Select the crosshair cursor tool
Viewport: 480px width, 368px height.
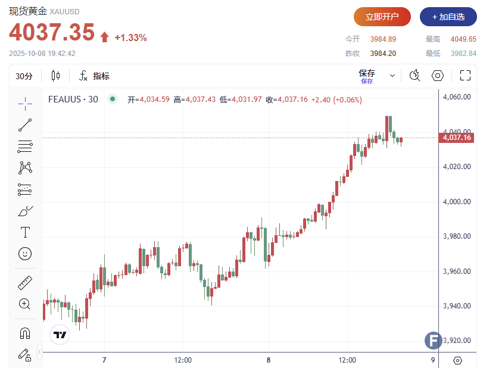pyautogui.click(x=25, y=103)
